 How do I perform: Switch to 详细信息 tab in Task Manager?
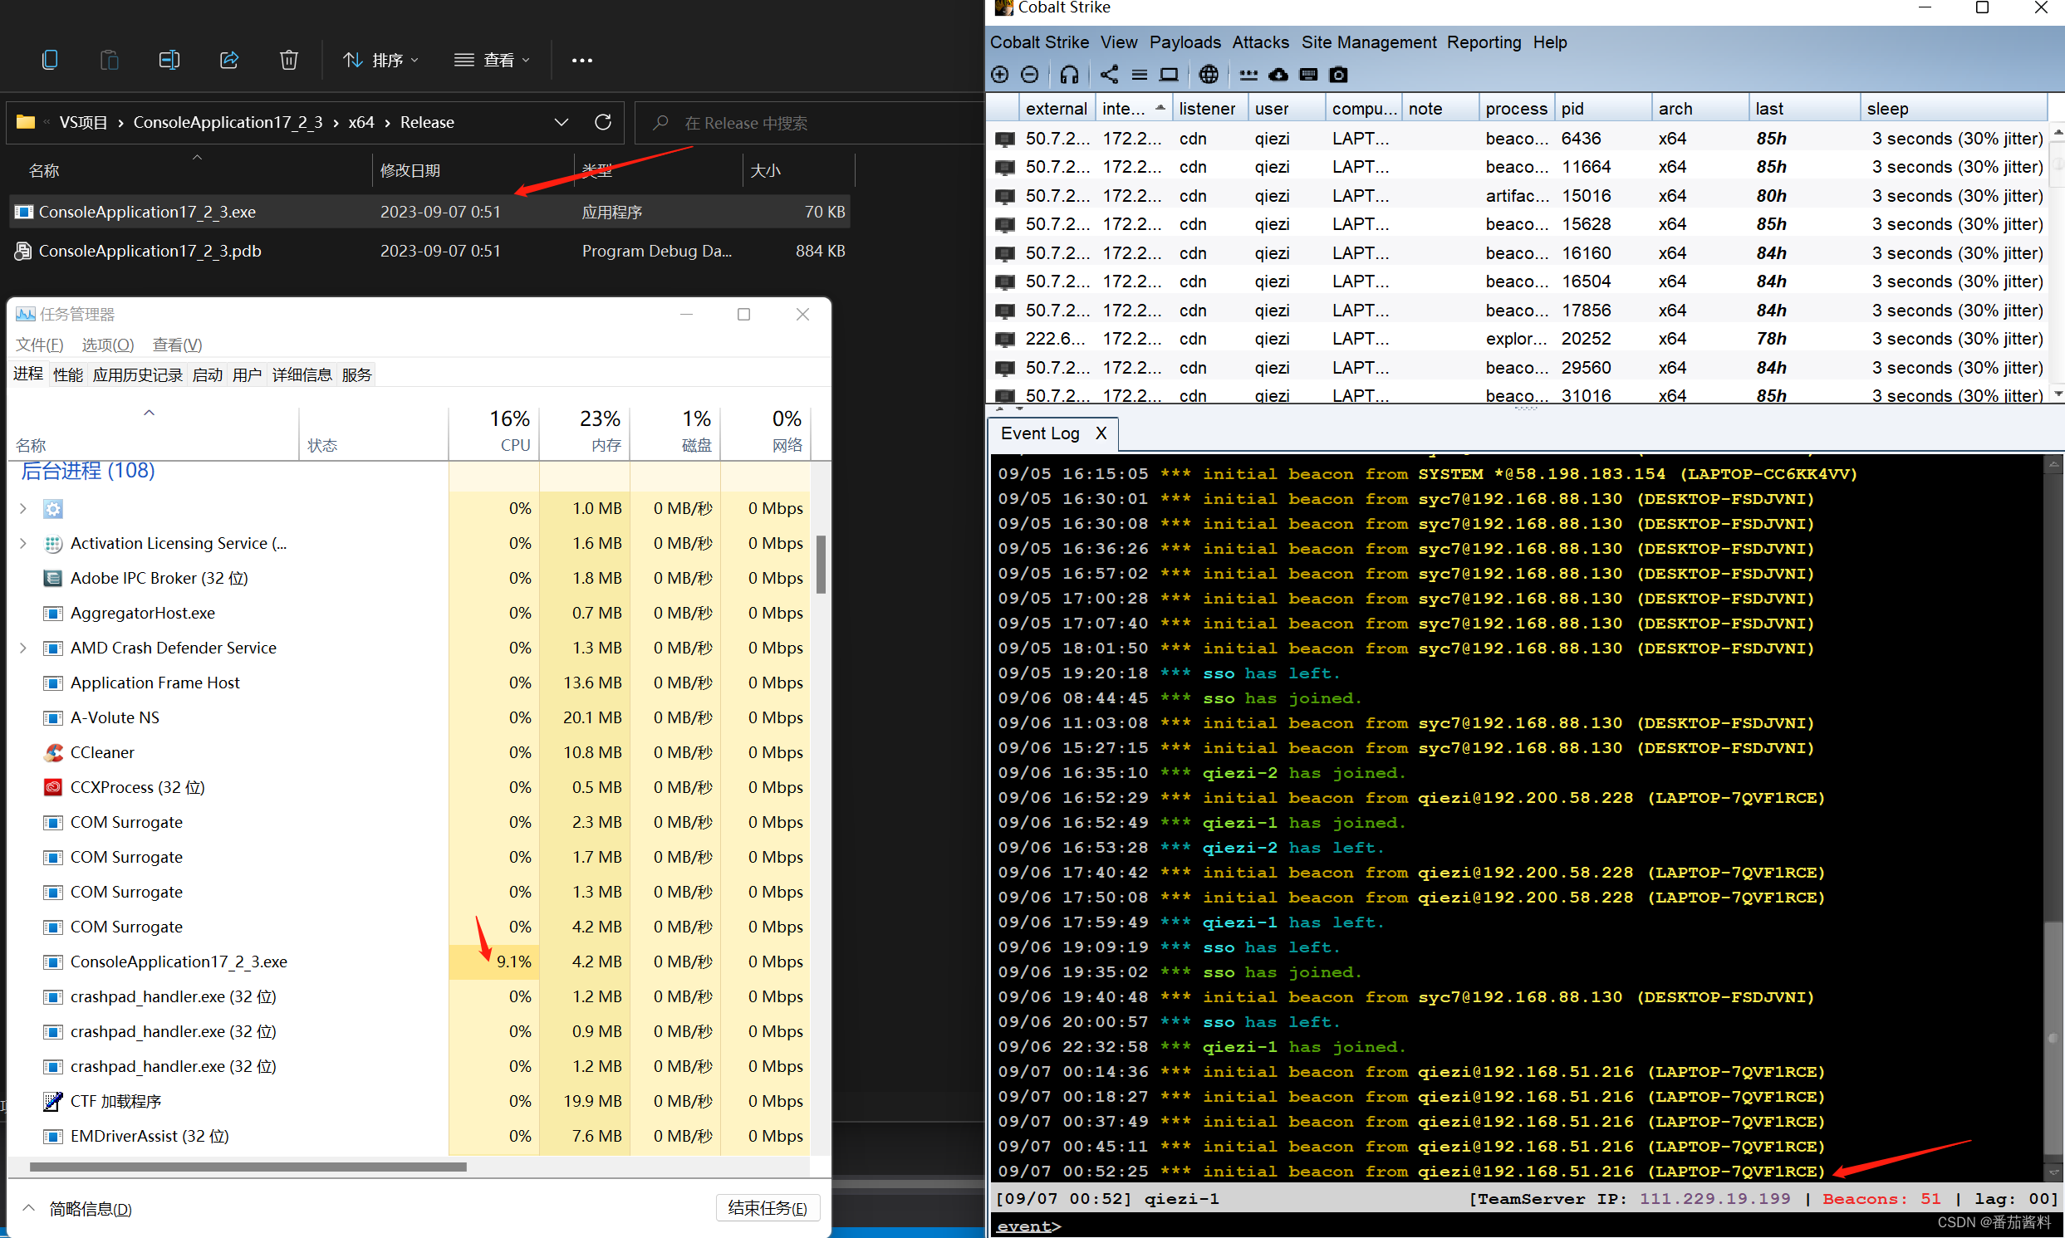(x=302, y=374)
